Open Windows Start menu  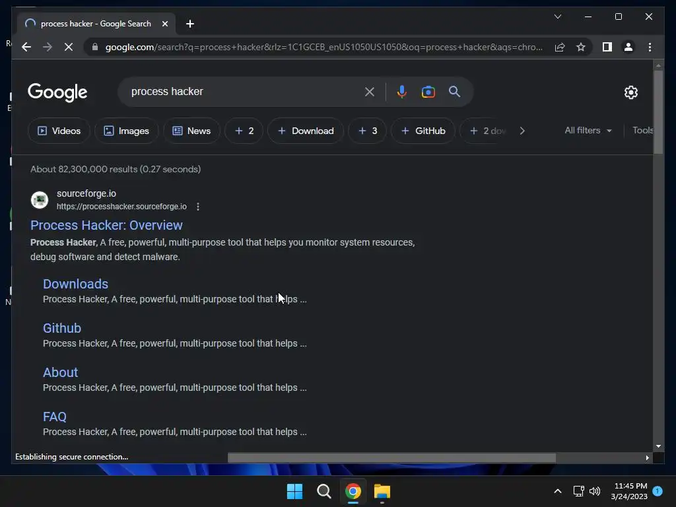click(294, 491)
